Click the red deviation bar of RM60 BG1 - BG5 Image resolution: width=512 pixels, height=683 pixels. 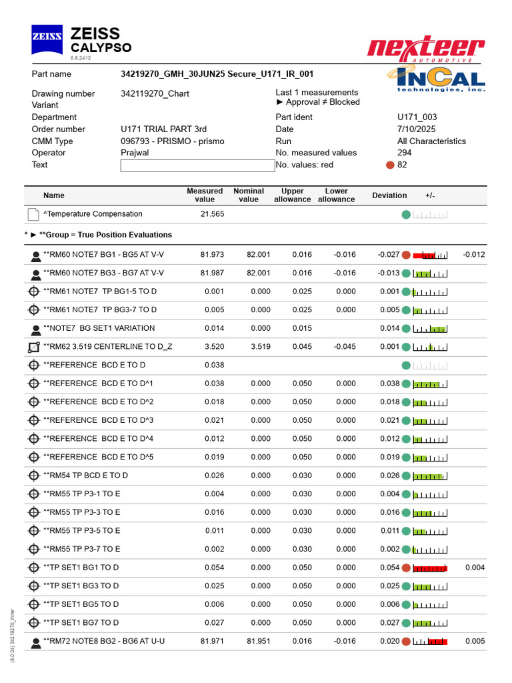(430, 255)
